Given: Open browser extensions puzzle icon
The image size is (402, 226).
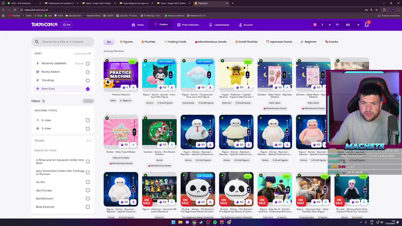Looking at the screenshot, I should coord(384,10).
